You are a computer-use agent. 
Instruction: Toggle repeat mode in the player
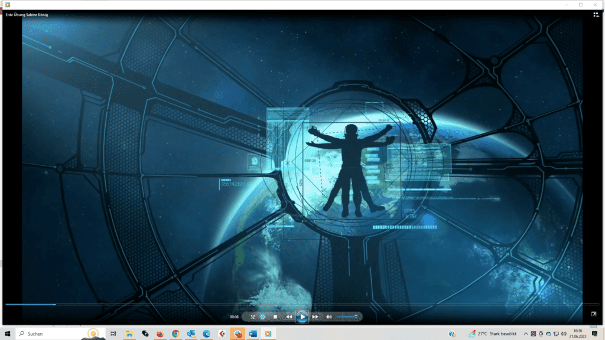263,317
